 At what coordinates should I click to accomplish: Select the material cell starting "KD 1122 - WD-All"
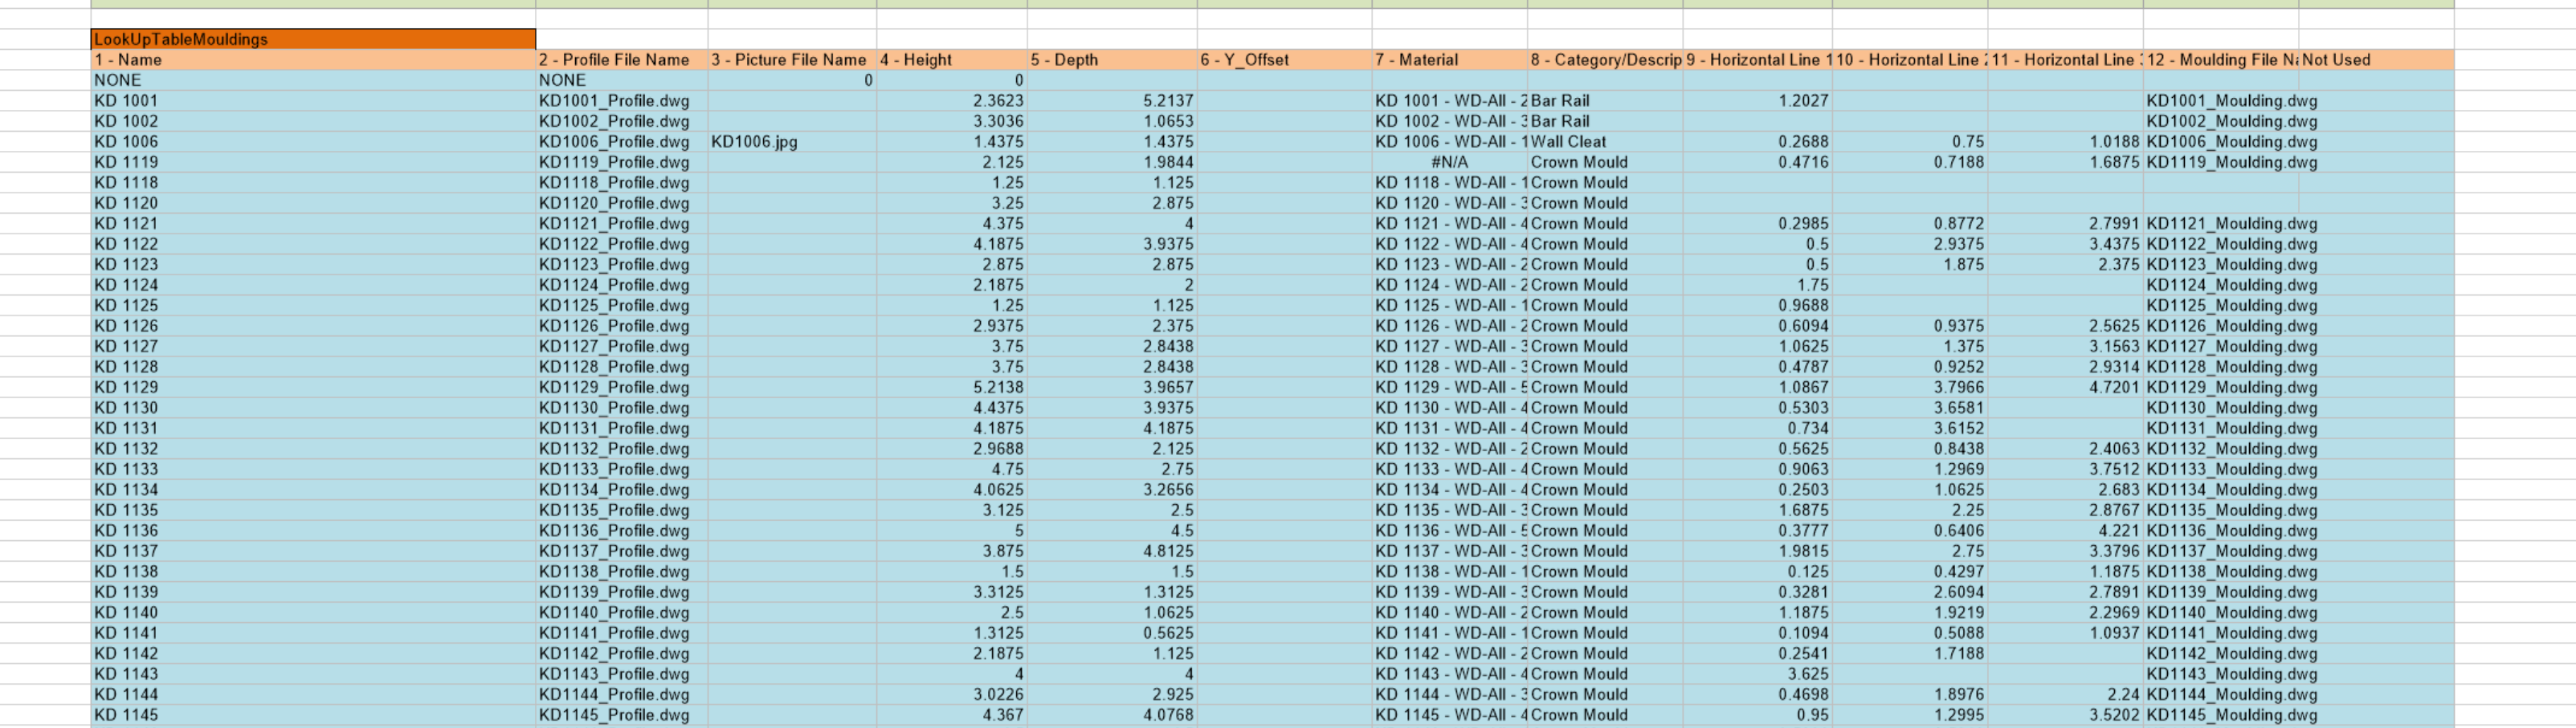tap(1450, 244)
